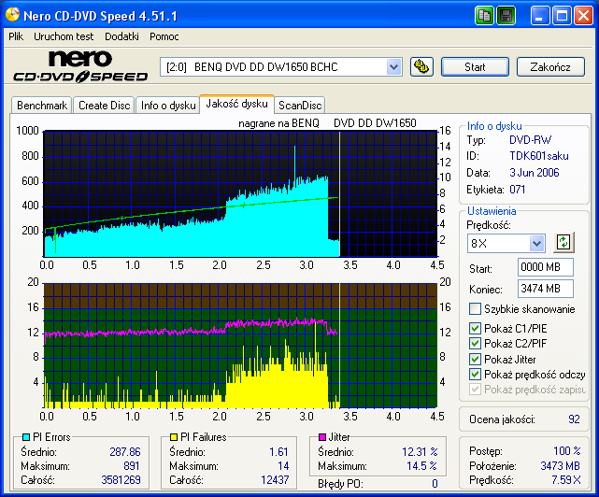
Task: Click the Położenie value 3473 MB
Action: point(560,466)
